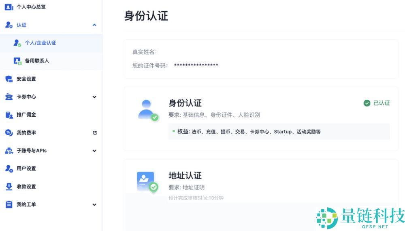Click the 预计完成审核时间:10分钟 text
Viewport: 405px width, 231px height.
(x=196, y=198)
